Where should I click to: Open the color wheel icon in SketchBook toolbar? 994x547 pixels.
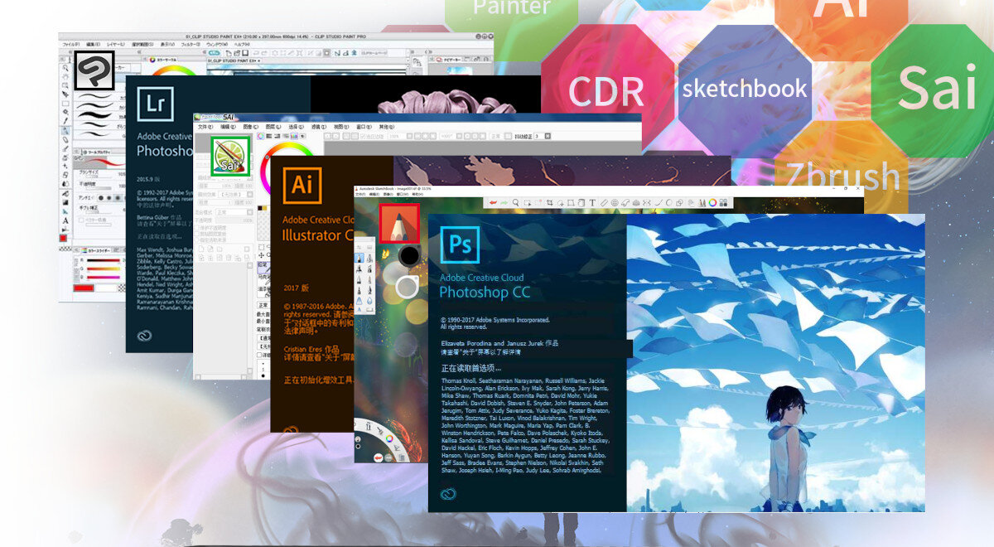point(712,202)
